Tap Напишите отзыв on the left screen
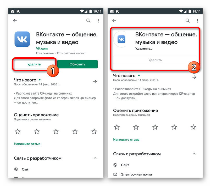The height and width of the screenshot is (186, 211). pyautogui.click(x=27, y=144)
